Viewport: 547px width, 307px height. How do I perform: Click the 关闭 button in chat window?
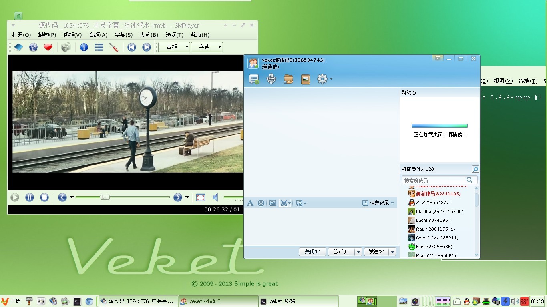tap(312, 252)
